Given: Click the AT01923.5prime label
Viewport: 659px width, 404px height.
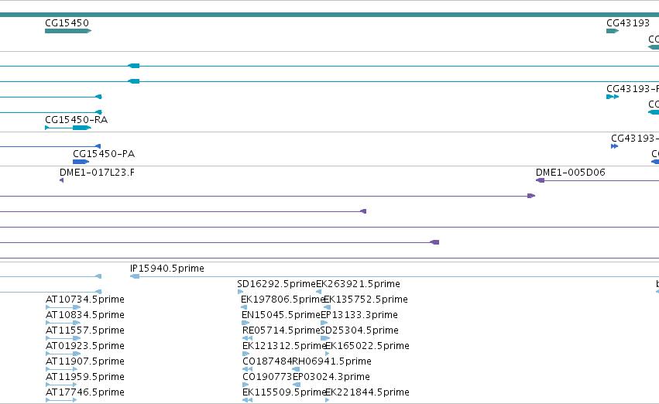Looking at the screenshot, I should point(85,346).
